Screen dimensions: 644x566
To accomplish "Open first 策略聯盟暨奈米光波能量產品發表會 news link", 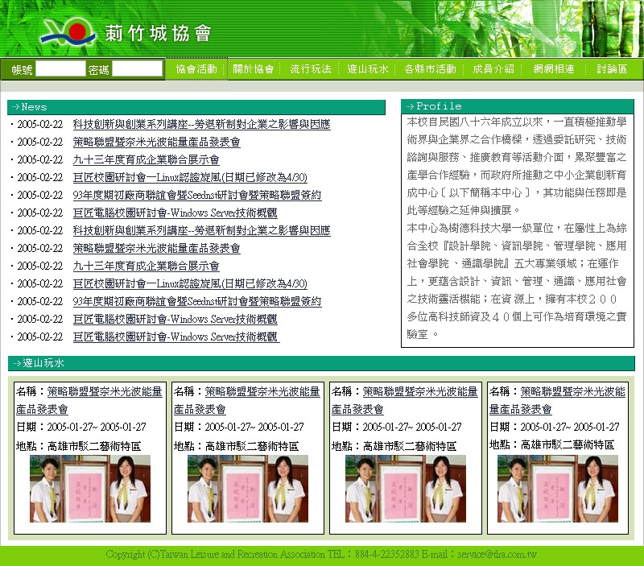I will tap(156, 143).
